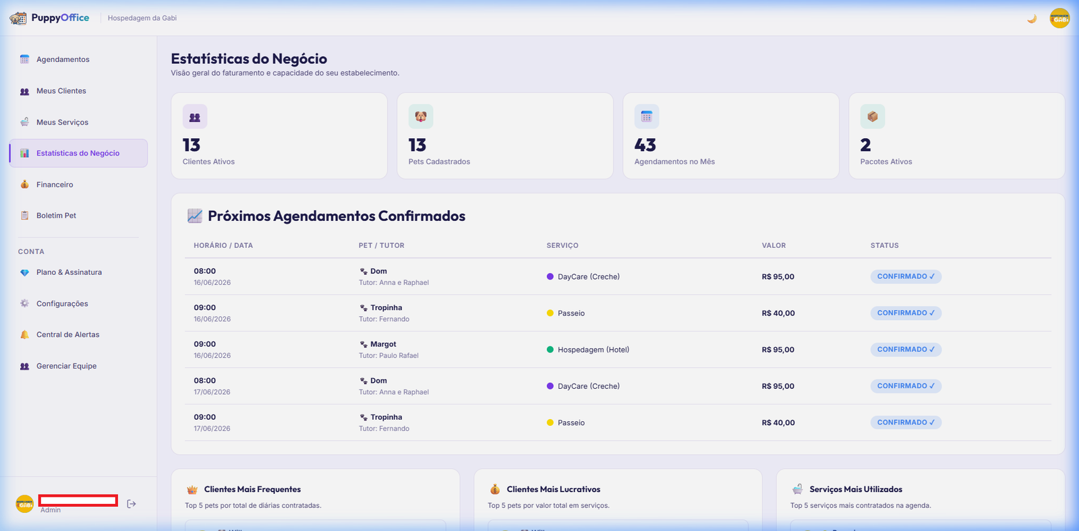Click the Central de Alertas bell icon
The image size is (1079, 531).
pos(24,334)
